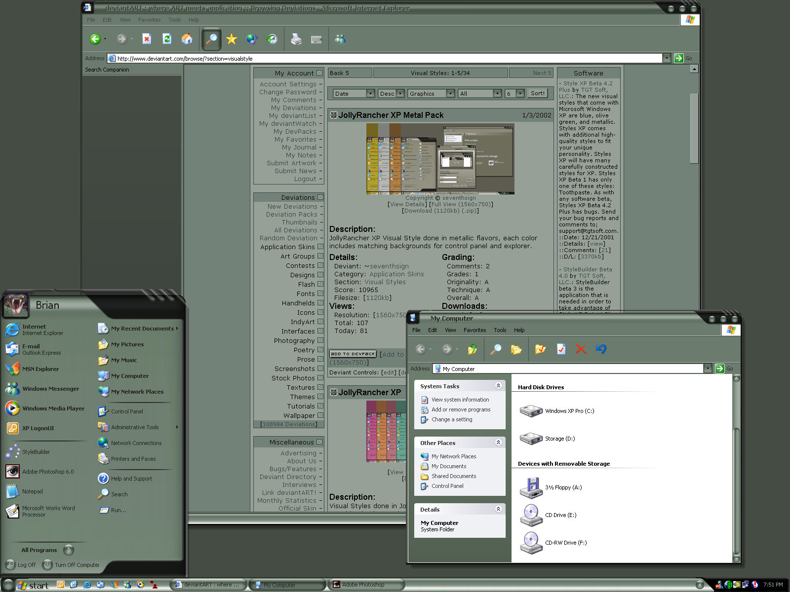The height and width of the screenshot is (592, 790).
Task: Click the Wallpaper link in Deviations list
Action: tap(299, 415)
